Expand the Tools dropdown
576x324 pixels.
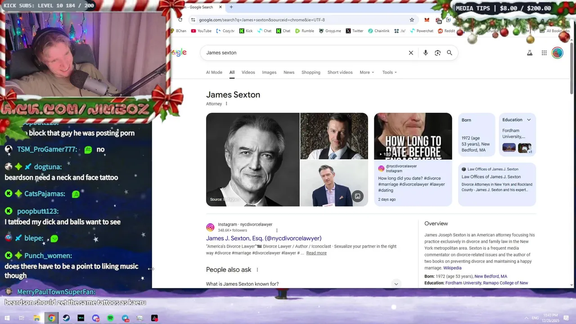point(390,72)
